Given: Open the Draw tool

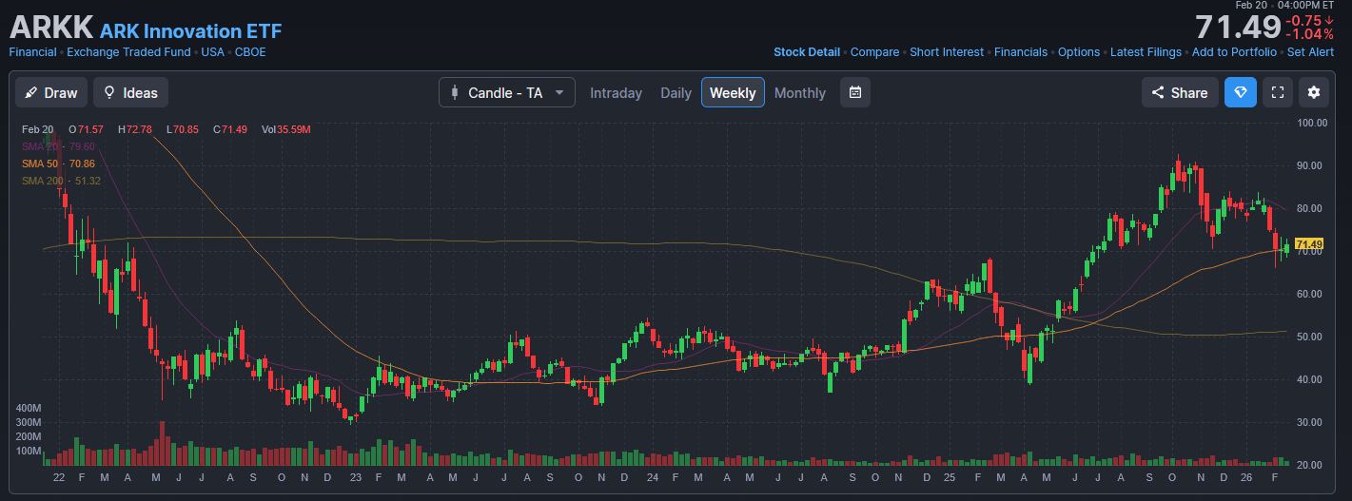Looking at the screenshot, I should coord(51,92).
